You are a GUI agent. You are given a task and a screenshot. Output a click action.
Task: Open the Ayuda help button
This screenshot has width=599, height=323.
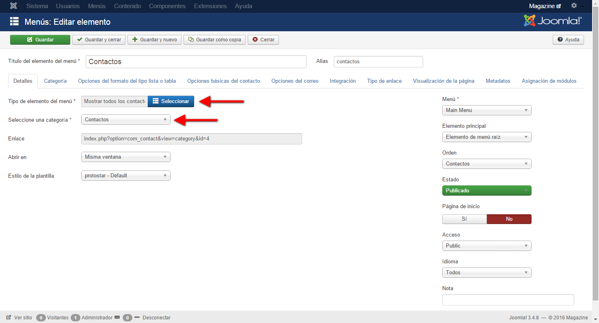click(568, 40)
